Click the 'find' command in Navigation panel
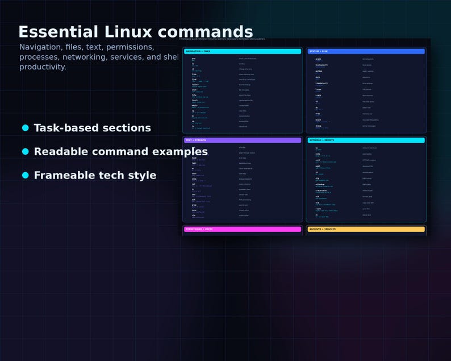Screen dimensions: 451x361 [x=194, y=80]
